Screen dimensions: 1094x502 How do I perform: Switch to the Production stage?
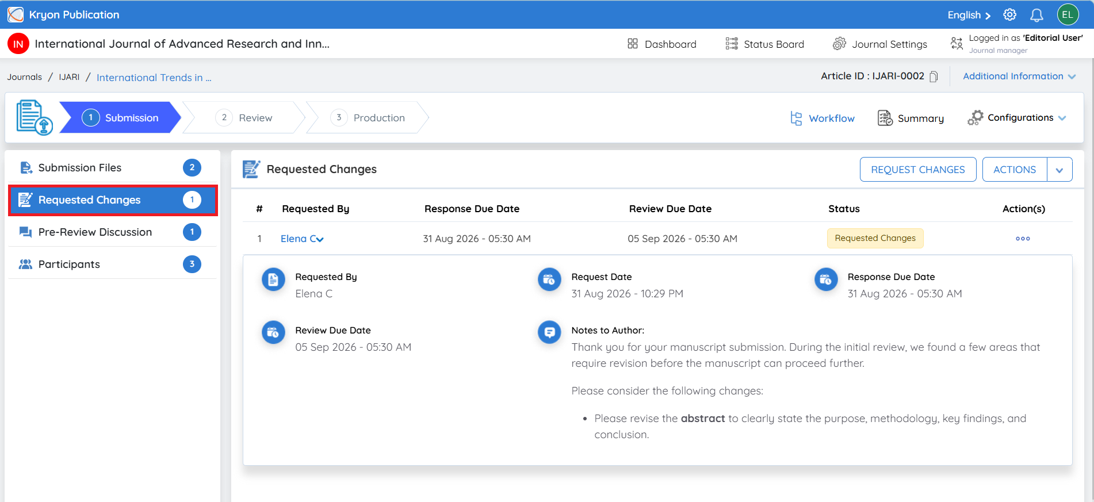[368, 118]
